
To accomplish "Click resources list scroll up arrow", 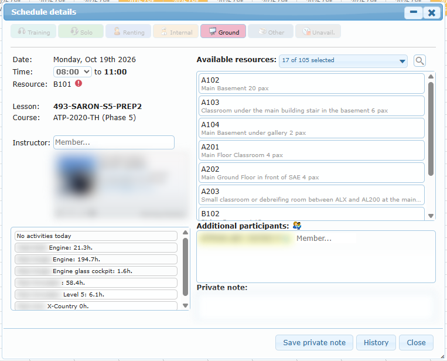I will [x=431, y=76].
